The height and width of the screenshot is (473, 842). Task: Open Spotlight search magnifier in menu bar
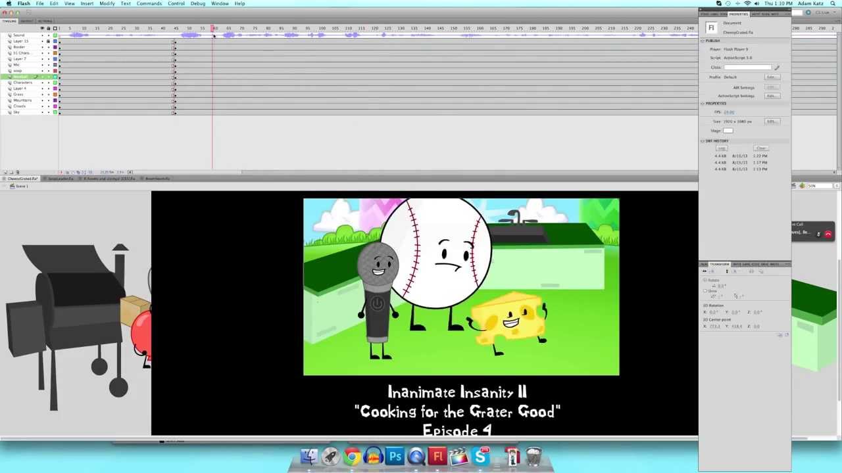pos(833,3)
